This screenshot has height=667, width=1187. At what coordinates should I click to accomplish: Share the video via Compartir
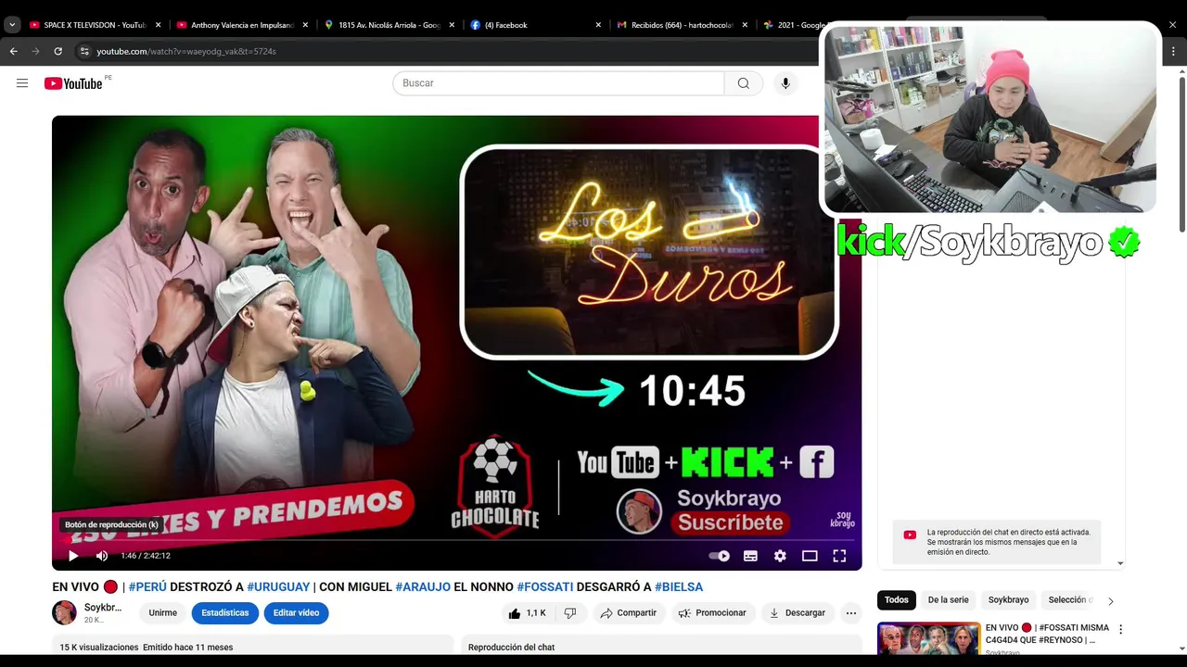point(629,613)
